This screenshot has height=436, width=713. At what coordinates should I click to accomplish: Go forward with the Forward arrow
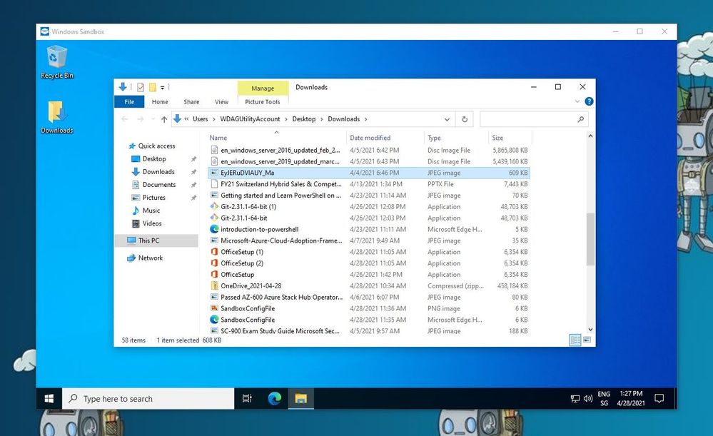click(141, 119)
